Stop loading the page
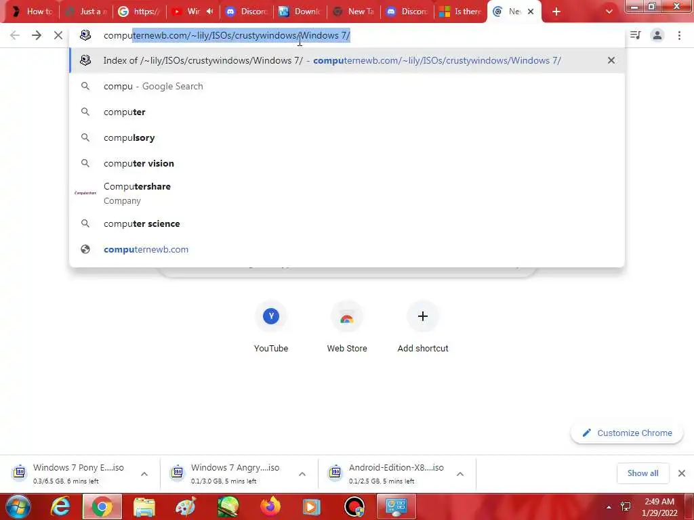Image resolution: width=694 pixels, height=520 pixels. click(58, 35)
